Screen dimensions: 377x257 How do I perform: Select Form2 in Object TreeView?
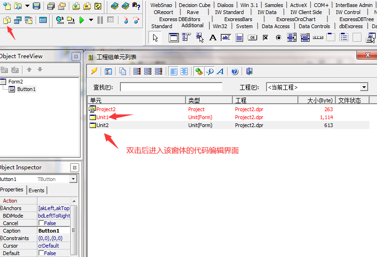pyautogui.click(x=15, y=82)
